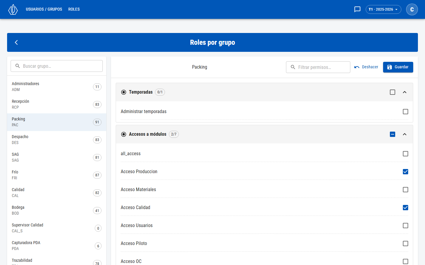Enable the Acceso Materiales checkbox

click(406, 190)
